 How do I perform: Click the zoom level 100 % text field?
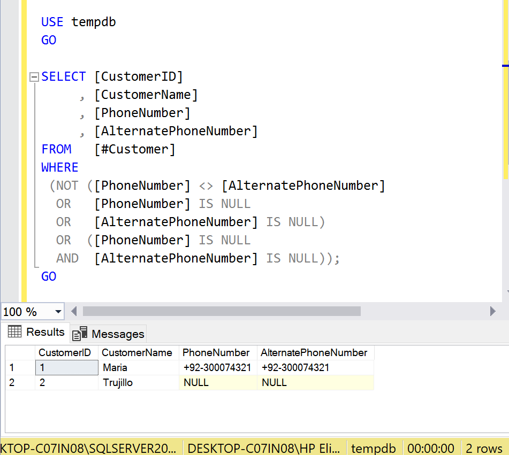click(x=24, y=312)
